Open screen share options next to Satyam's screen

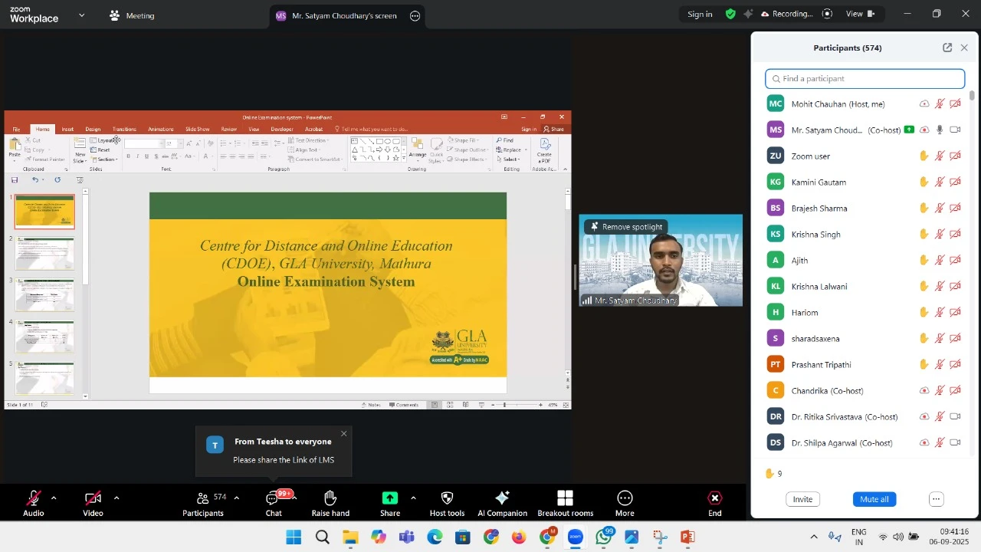(x=415, y=15)
